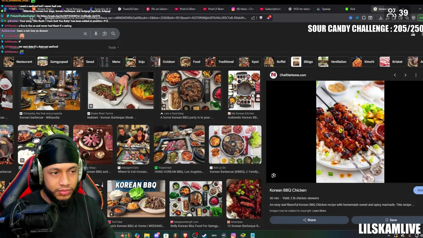Switch to the VSTs for stacking tab
The height and width of the screenshot is (238, 423).
click(x=299, y=9)
